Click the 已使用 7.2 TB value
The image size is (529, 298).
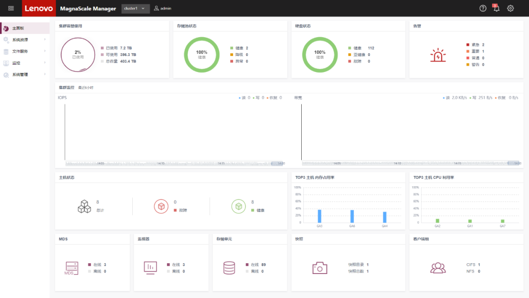pos(126,48)
